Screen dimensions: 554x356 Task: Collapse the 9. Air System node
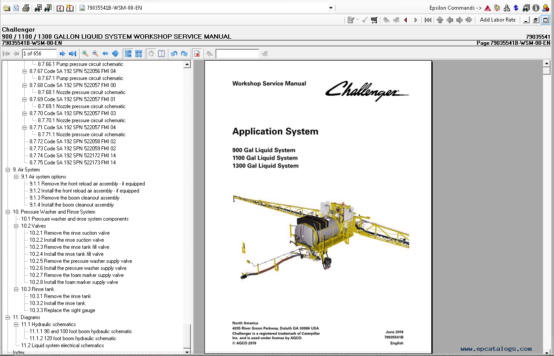click(x=8, y=170)
